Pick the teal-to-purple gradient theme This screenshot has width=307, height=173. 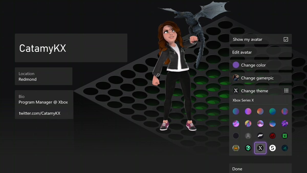236,111
